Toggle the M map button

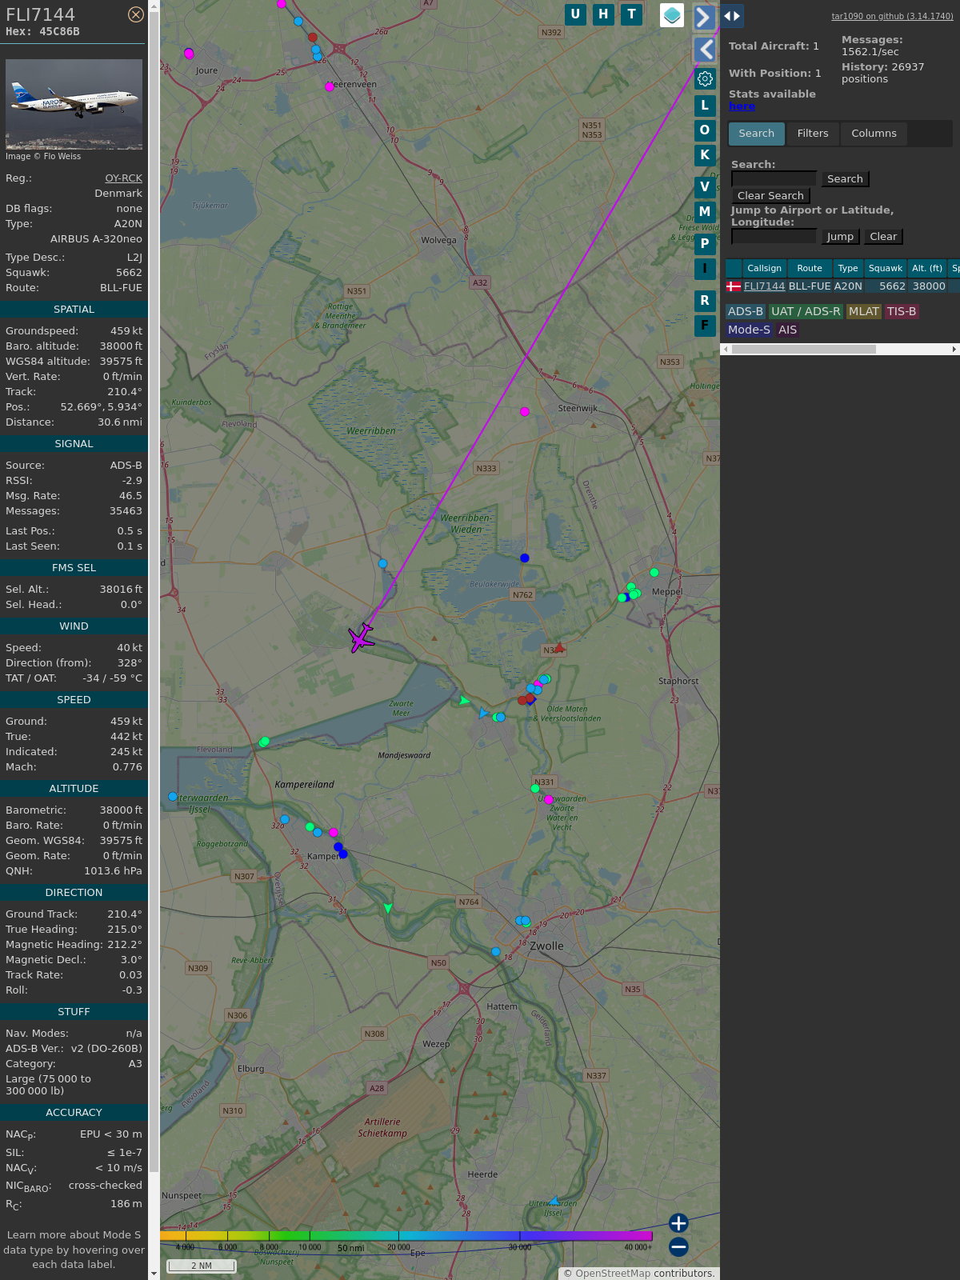click(x=705, y=211)
